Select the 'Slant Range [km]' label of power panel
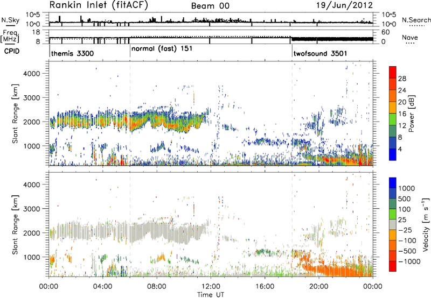The image size is (431, 298). [x=15, y=113]
